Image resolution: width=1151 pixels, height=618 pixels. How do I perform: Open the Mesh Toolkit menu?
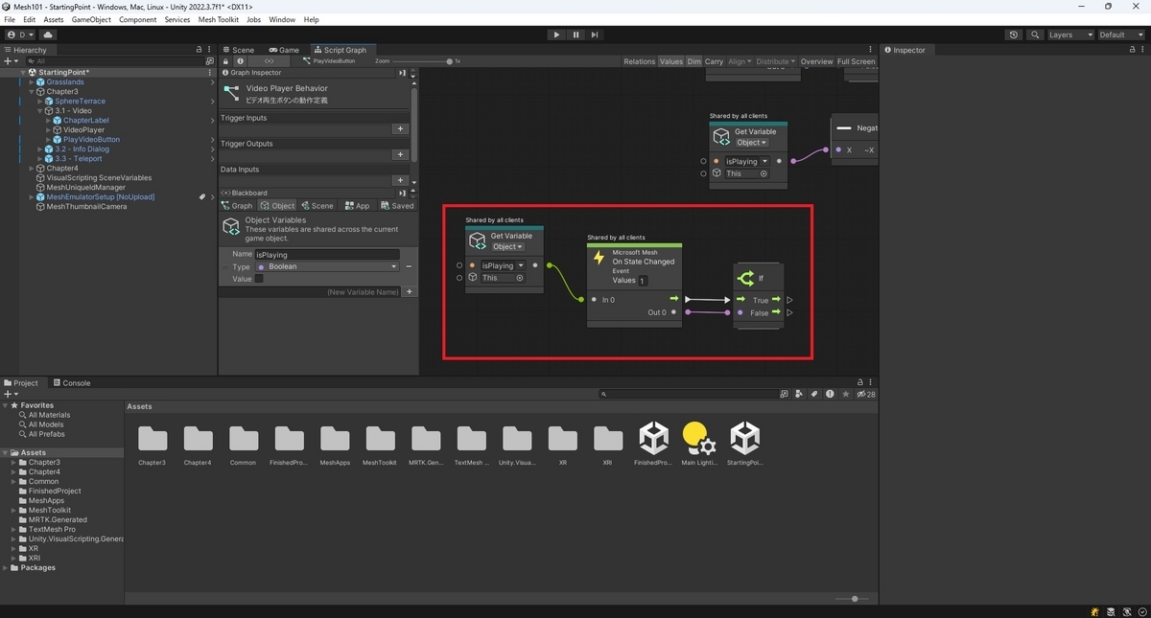coord(218,19)
